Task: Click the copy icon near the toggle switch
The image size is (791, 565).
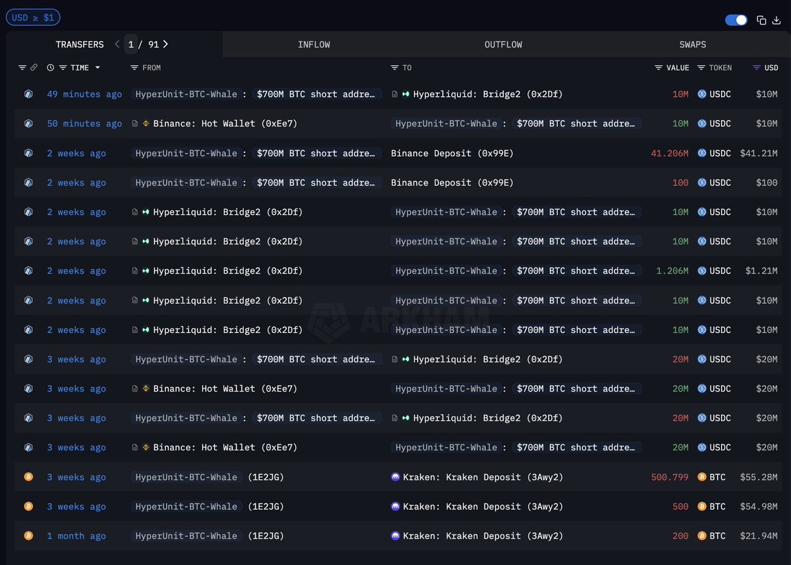Action: point(761,20)
